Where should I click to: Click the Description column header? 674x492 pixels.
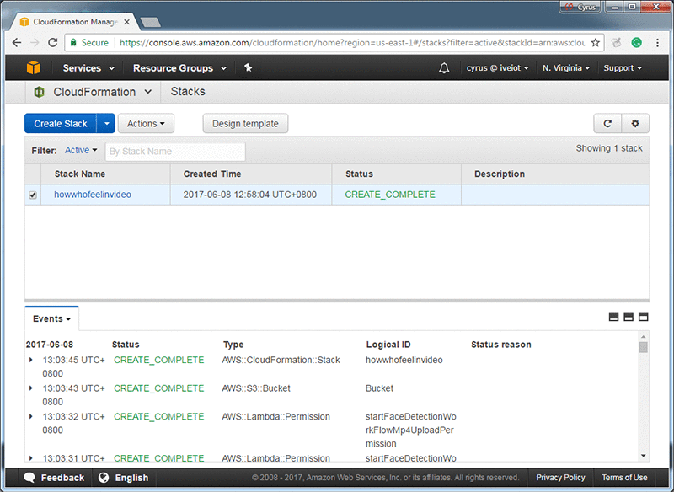[x=500, y=174]
